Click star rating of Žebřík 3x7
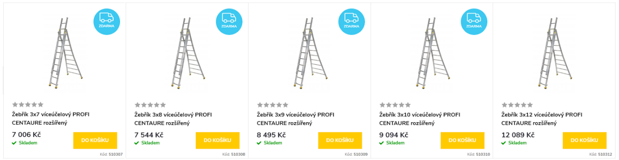Screen dimensions: 619x160 pyautogui.click(x=27, y=105)
